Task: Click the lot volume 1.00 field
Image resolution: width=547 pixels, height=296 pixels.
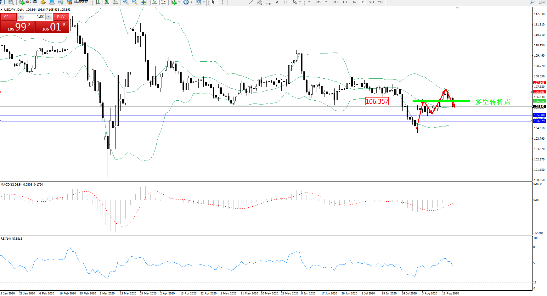Action: tap(35, 17)
